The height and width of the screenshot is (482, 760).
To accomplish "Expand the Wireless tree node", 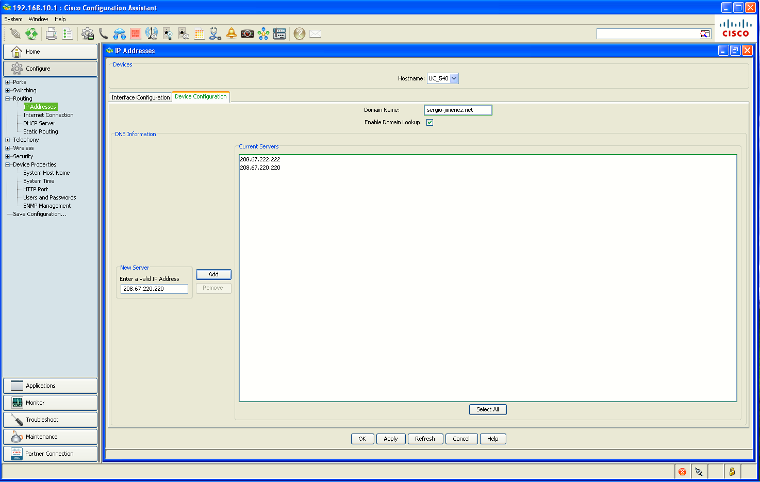I will (8, 148).
